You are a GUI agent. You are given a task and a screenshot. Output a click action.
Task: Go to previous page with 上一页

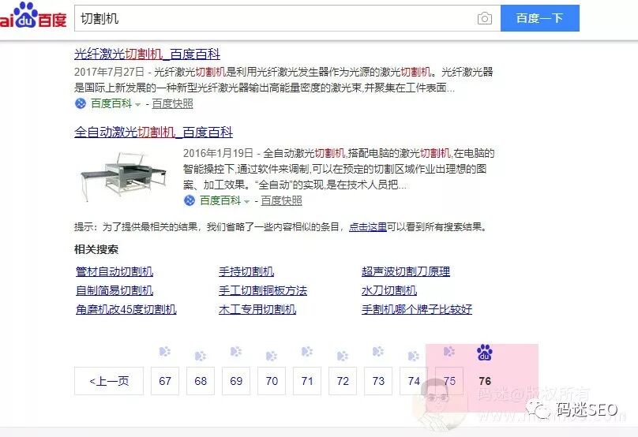click(x=109, y=381)
